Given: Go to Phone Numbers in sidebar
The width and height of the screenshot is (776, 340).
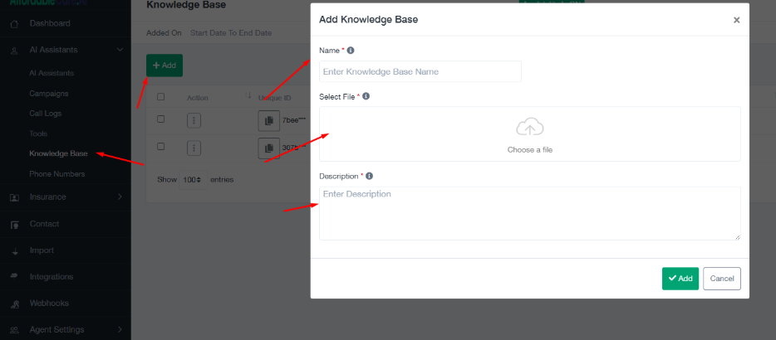Looking at the screenshot, I should point(56,174).
